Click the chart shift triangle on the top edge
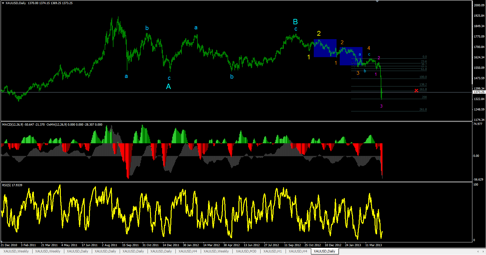Viewport: 486px width, 255px height. (x=377, y=1)
